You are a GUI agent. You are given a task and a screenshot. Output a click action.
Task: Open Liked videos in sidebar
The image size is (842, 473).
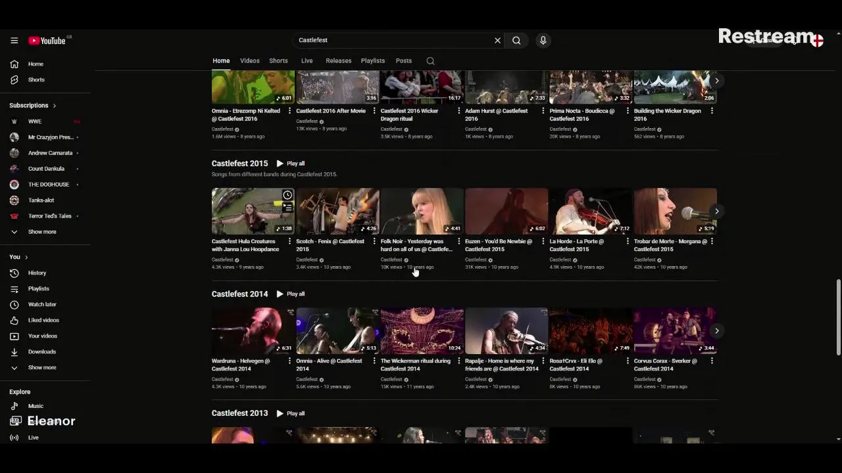[x=45, y=320]
